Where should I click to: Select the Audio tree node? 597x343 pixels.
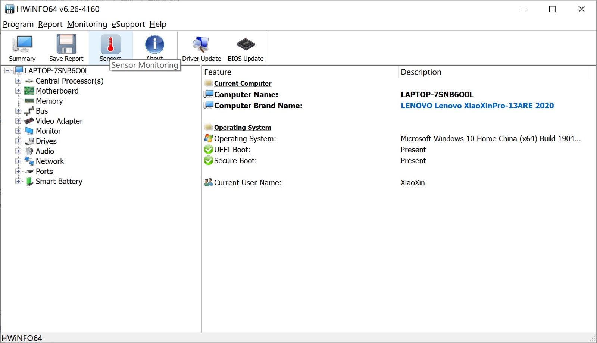[45, 151]
